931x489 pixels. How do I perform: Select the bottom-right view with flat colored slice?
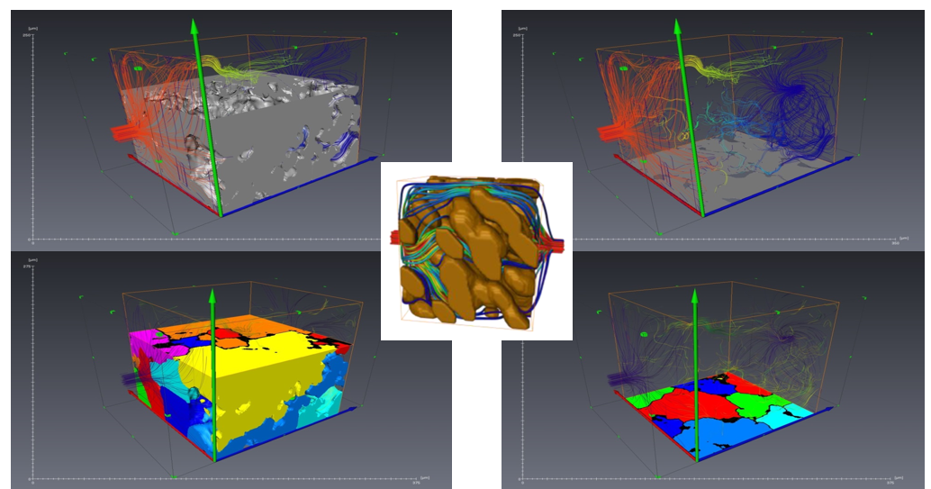tap(712, 369)
